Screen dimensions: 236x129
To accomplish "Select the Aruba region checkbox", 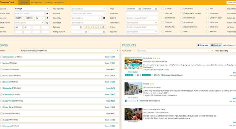I will pyautogui.click(x=1, y=63).
